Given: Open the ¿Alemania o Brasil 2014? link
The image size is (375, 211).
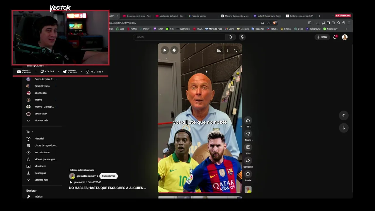Looking at the screenshot, I should (x=87, y=182).
